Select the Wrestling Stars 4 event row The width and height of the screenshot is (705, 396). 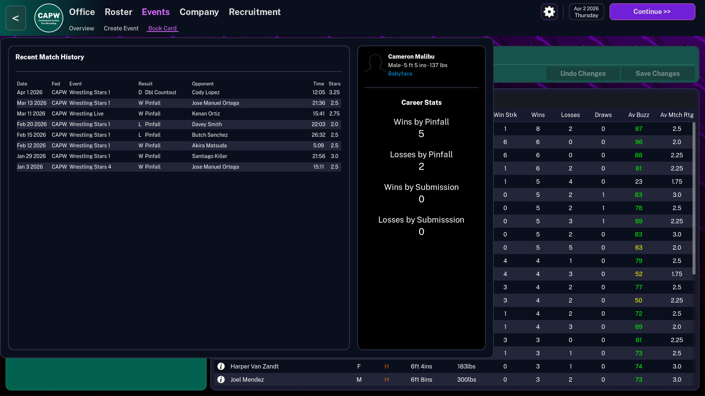click(179, 167)
